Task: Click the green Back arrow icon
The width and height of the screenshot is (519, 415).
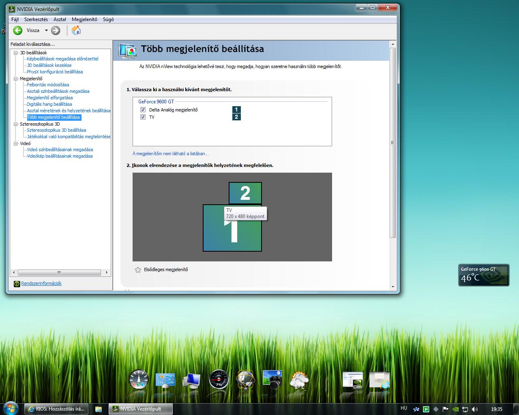Action: tap(18, 30)
